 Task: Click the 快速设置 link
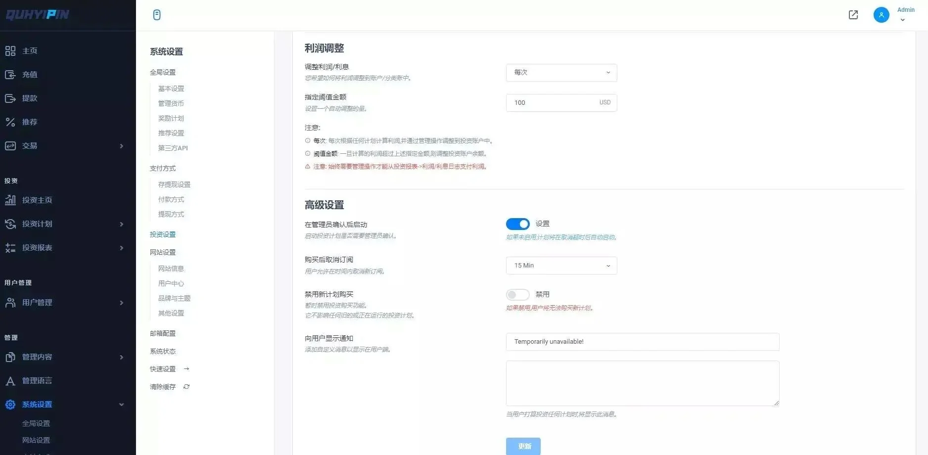pyautogui.click(x=163, y=369)
